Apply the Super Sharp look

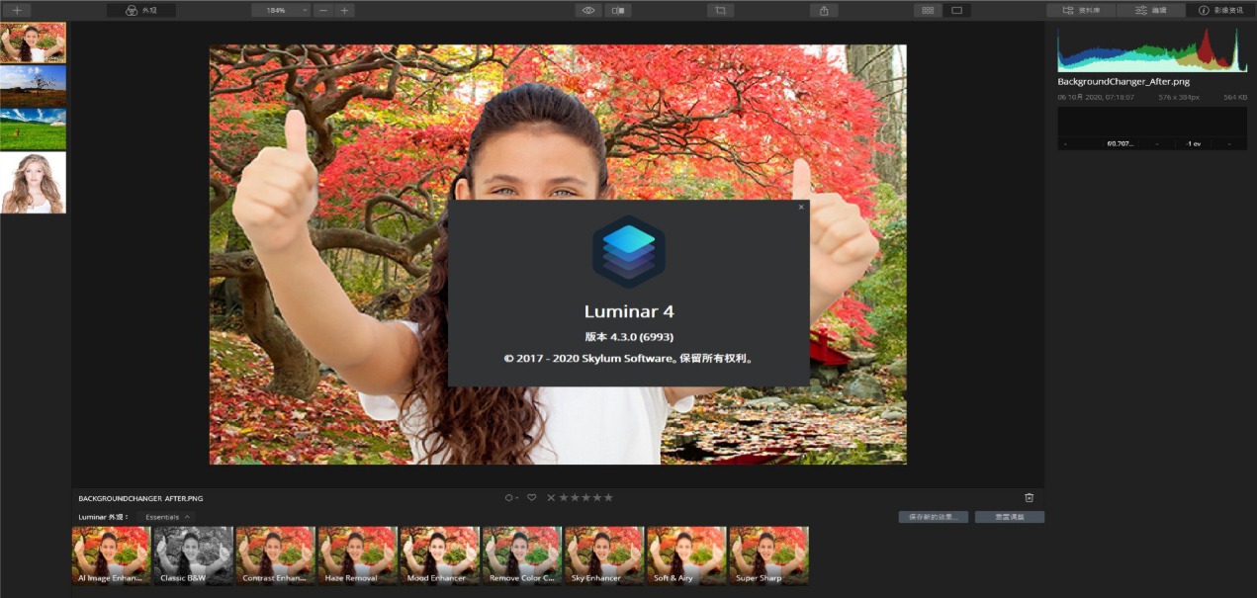coord(767,555)
